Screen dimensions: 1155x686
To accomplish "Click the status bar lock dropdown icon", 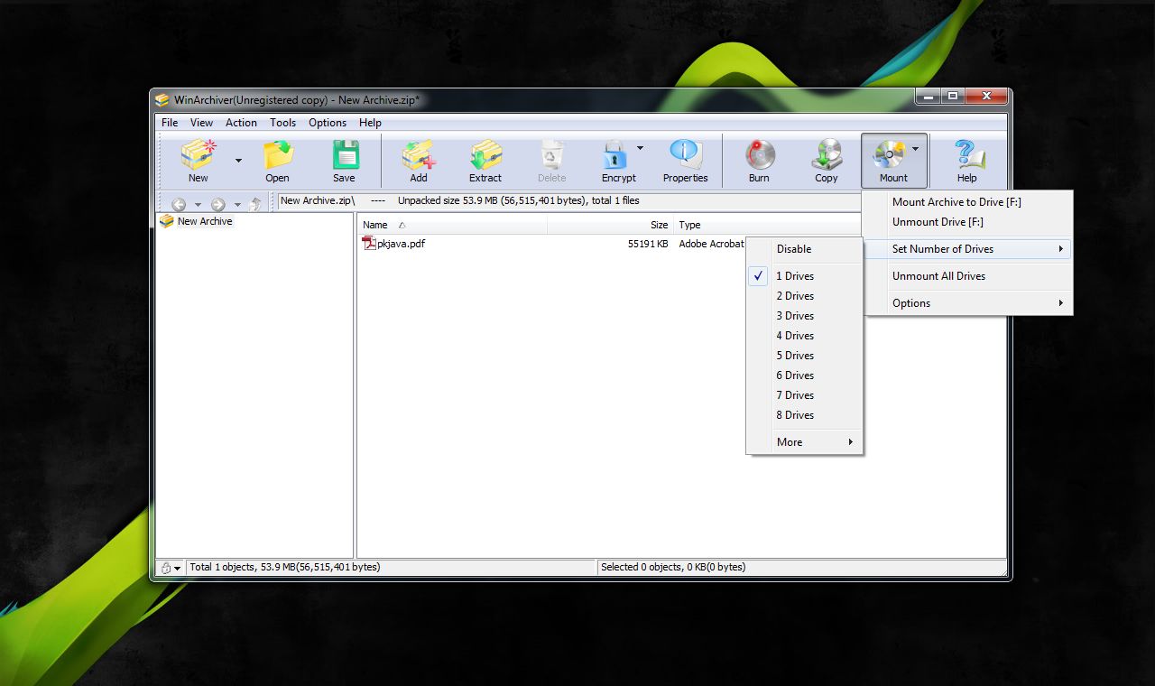I will coord(171,568).
